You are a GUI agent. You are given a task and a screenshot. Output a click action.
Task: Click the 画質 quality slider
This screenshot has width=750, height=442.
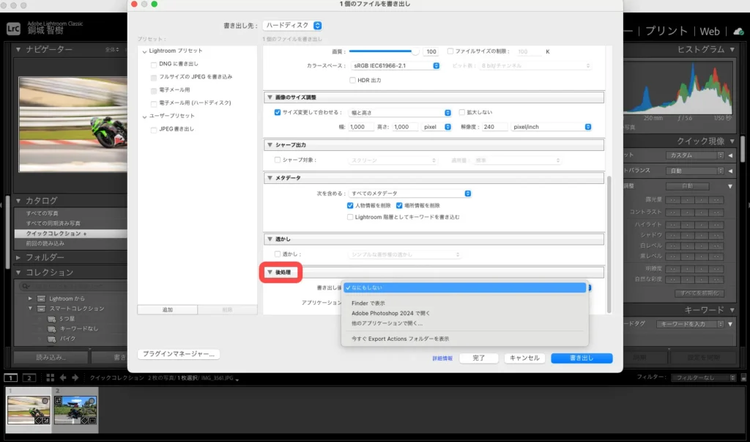coord(383,52)
